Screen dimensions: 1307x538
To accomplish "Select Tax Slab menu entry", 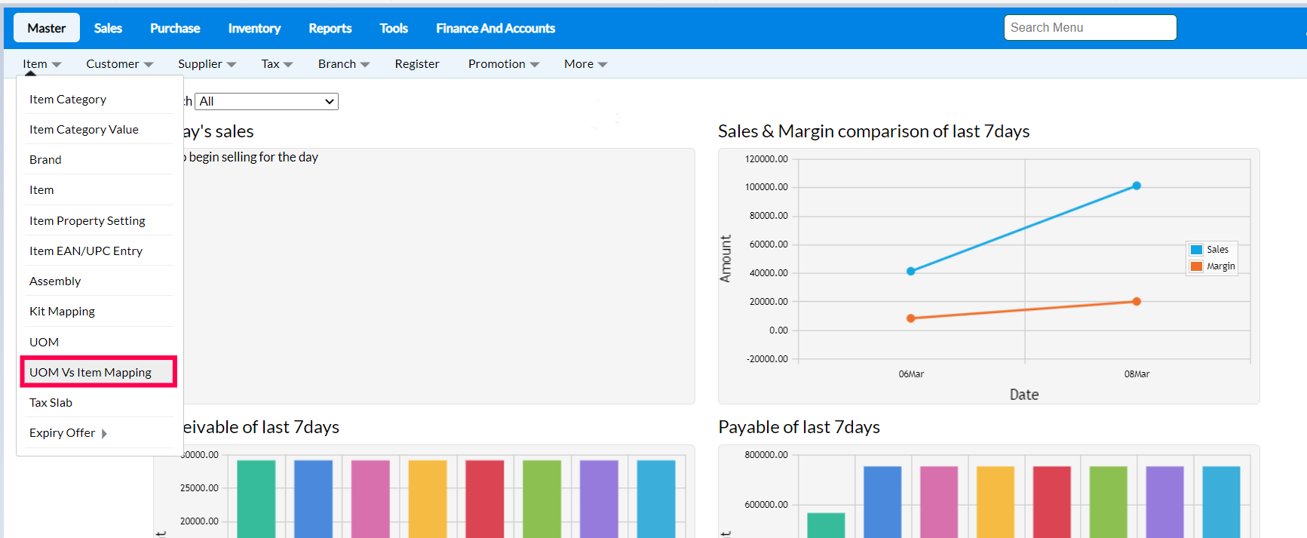I will pyautogui.click(x=51, y=403).
